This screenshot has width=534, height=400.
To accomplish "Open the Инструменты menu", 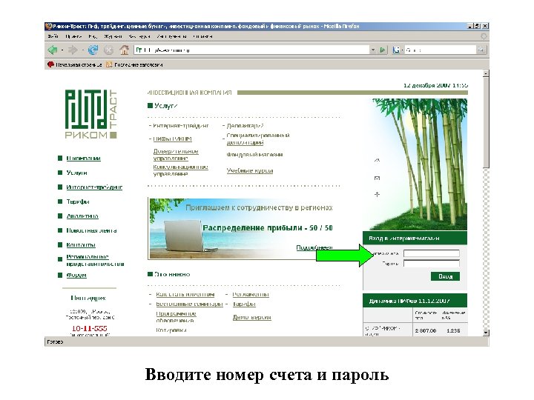I will point(171,36).
